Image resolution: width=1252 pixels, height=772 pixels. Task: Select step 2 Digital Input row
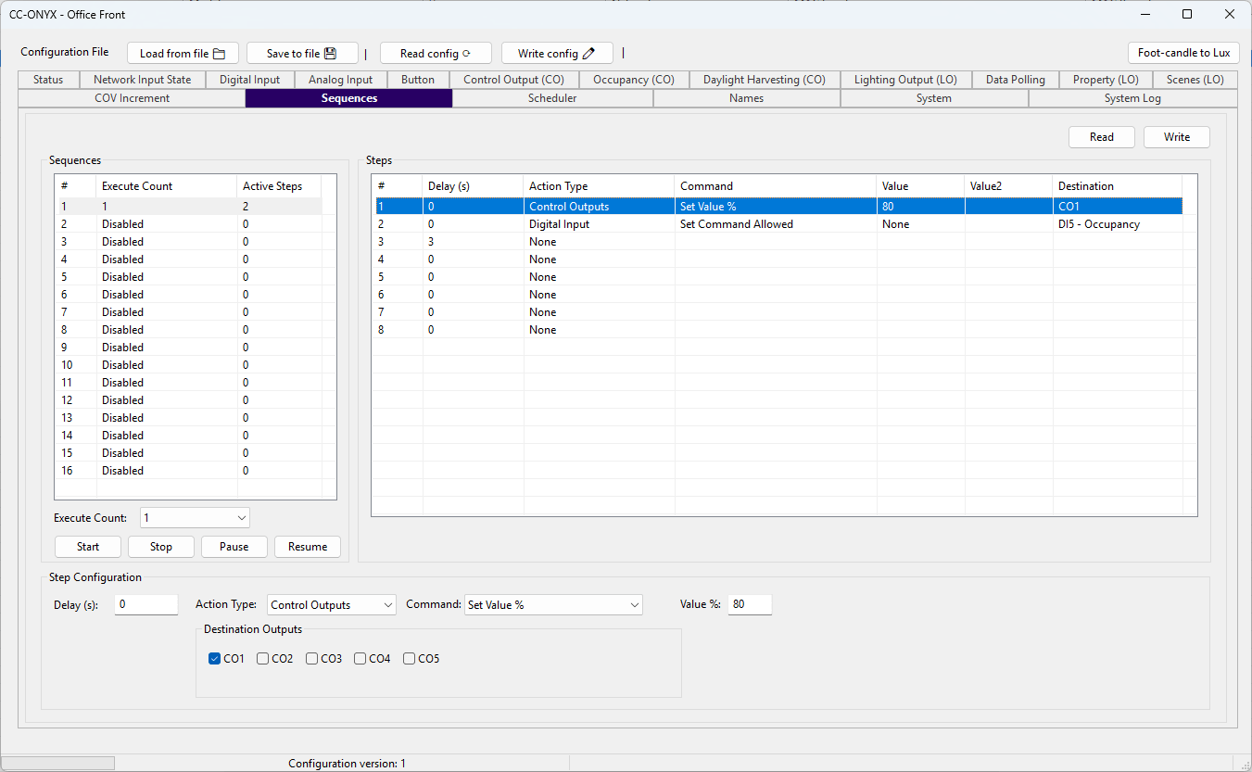click(778, 224)
